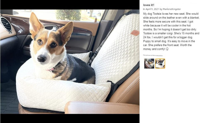Click the review date April 9, 2021
This screenshot has width=200, height=123.
pyautogui.click(x=152, y=9)
